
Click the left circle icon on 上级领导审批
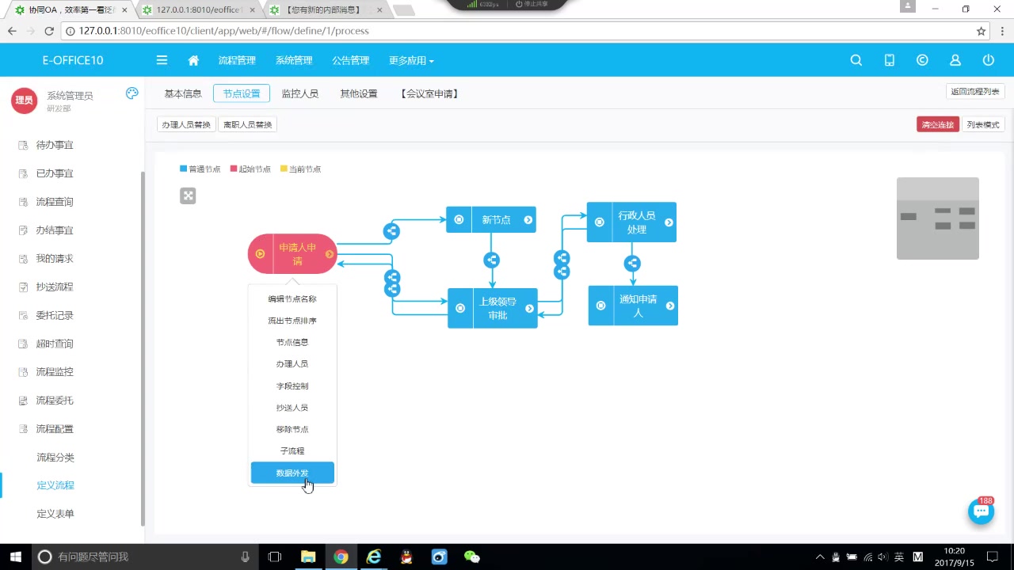tap(460, 308)
